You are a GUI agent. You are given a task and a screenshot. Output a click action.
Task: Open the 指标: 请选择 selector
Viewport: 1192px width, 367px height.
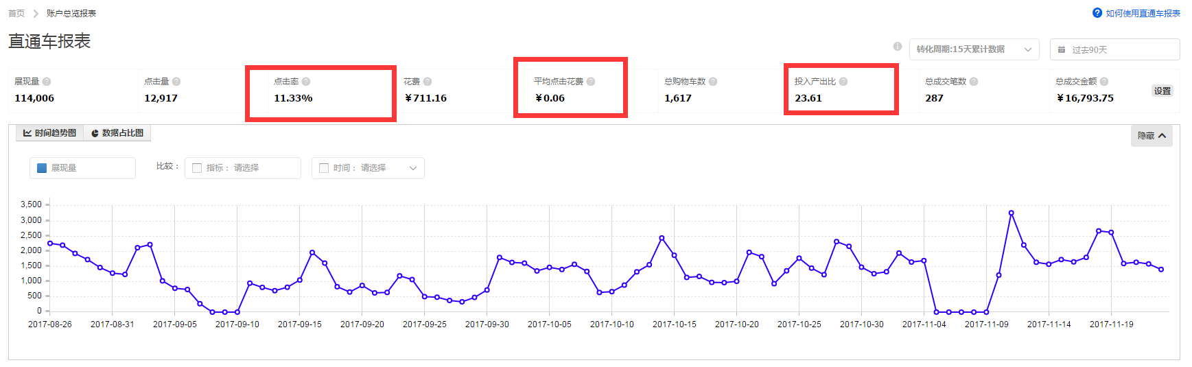[x=243, y=168]
